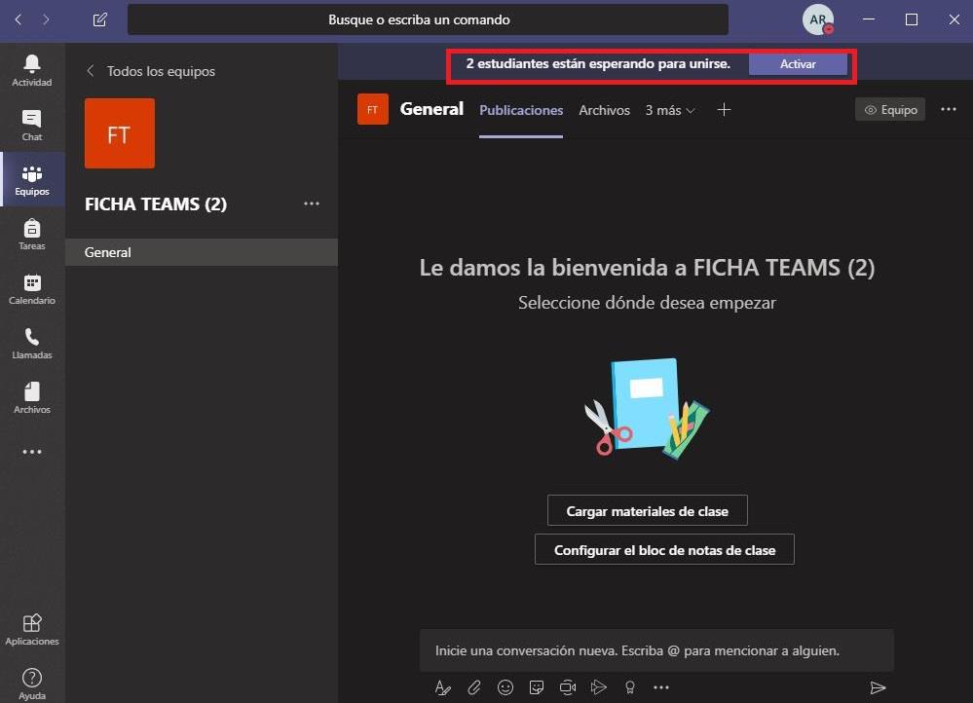Viewport: 973px width, 703px height.
Task: Open the Actividad notifications bell
Action: pos(32,70)
